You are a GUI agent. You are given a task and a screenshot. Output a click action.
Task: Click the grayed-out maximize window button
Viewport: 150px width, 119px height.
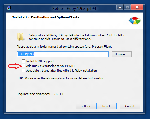[x=127, y=7]
